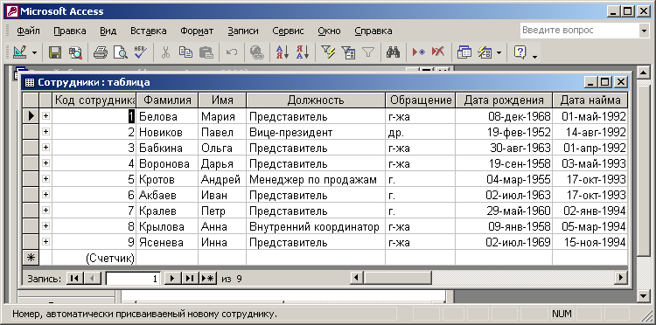Go to previous record navigation button
Screen dimensions: 656x325
tap(93, 278)
